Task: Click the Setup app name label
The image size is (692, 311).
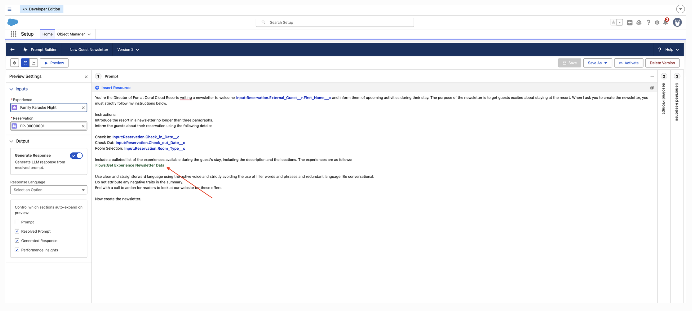Action: (27, 34)
